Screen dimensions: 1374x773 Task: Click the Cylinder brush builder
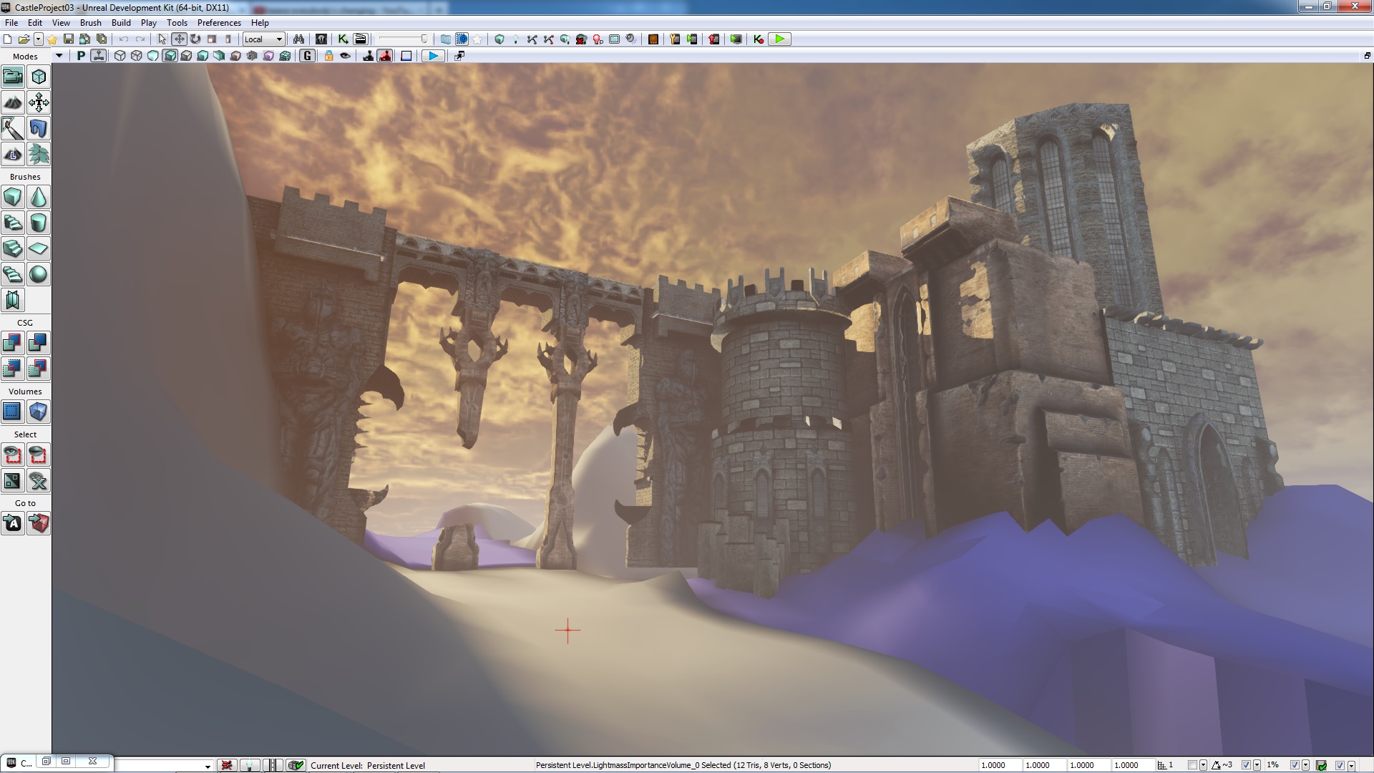coord(39,223)
